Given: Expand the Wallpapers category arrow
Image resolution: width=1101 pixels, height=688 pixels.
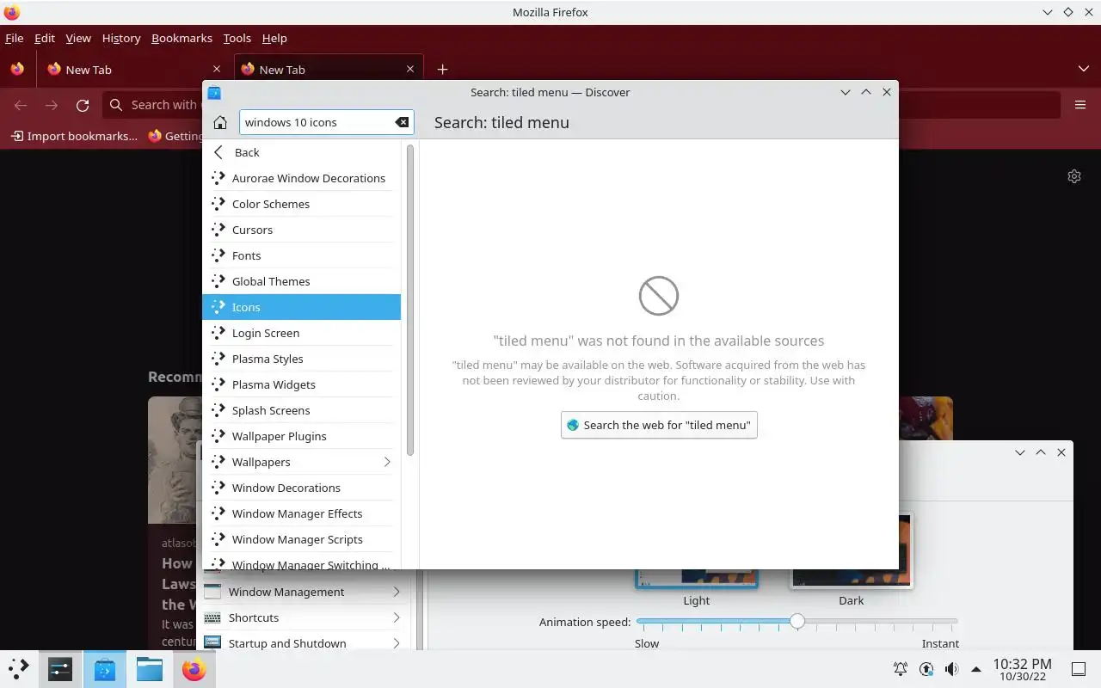Looking at the screenshot, I should click(387, 462).
